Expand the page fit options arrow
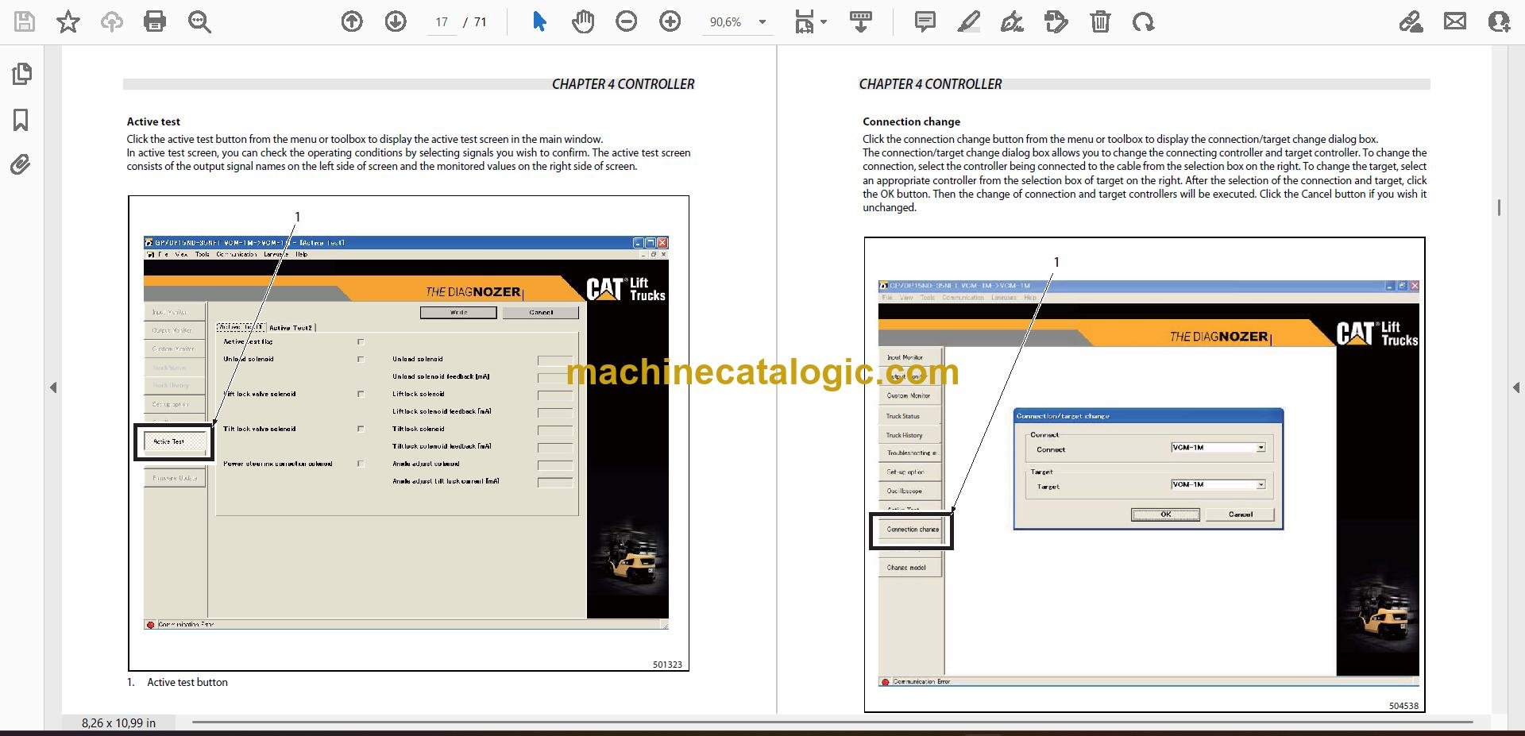This screenshot has width=1525, height=736. [x=824, y=21]
